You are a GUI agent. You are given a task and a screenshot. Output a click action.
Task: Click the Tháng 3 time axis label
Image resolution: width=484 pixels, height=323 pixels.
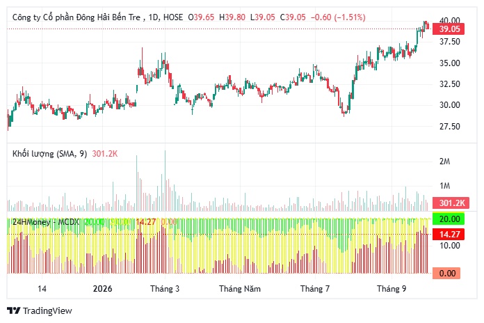click(165, 289)
